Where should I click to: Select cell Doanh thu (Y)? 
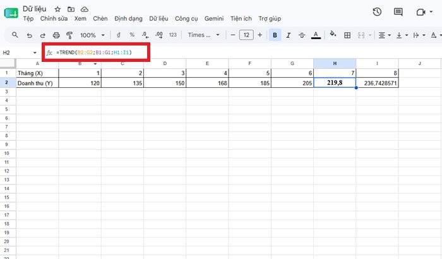[37, 83]
